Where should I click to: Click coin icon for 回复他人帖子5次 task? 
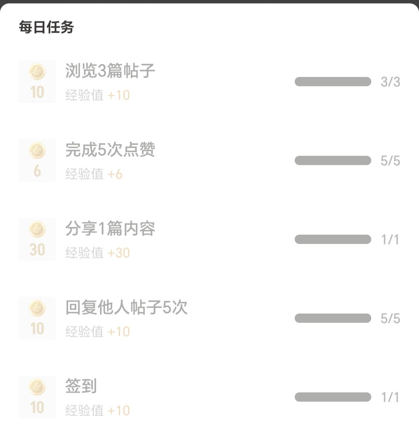(x=37, y=308)
